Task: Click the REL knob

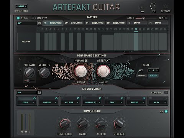Action: 142,7
